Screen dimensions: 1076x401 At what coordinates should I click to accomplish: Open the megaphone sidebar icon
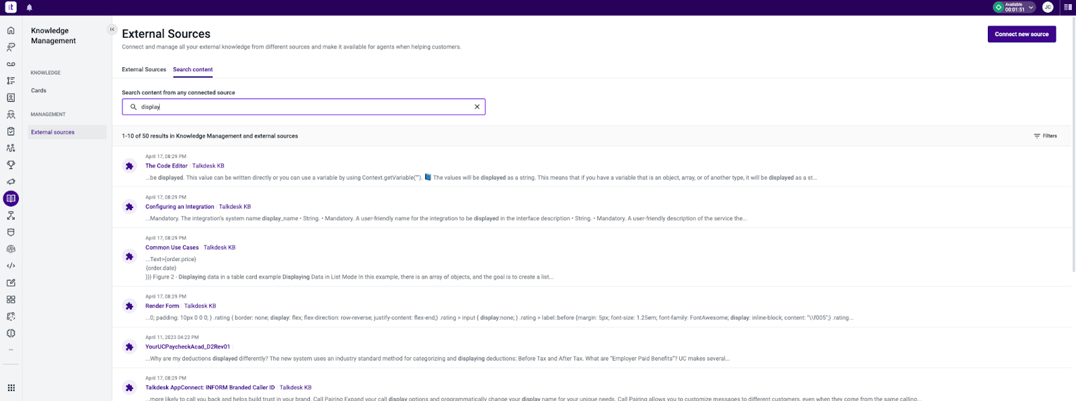click(x=11, y=182)
